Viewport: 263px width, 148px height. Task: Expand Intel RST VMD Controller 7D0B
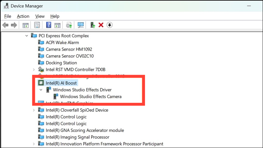[34, 69]
